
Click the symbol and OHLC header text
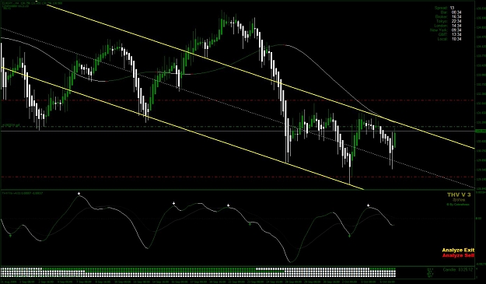tap(32, 3)
